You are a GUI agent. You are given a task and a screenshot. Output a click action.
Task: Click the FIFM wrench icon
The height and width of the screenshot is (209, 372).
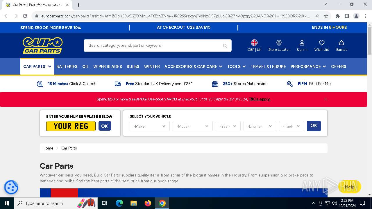(290, 84)
